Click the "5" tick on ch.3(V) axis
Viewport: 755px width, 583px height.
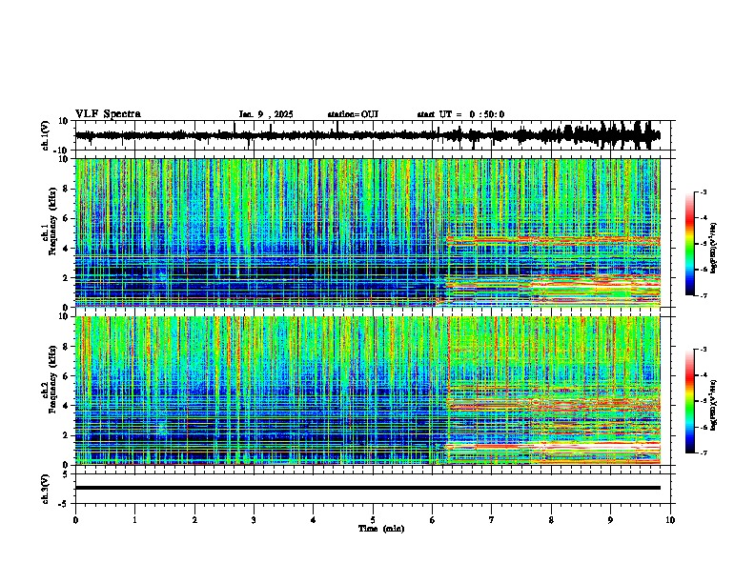tap(67, 473)
